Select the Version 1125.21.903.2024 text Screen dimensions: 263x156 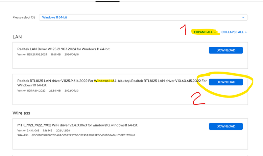(x=32, y=55)
